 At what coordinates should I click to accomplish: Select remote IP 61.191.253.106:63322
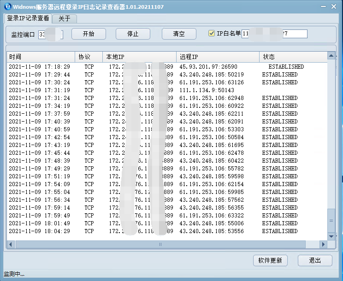[x=212, y=216]
